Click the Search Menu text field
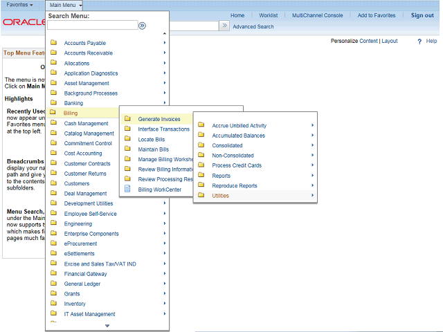 (92, 26)
